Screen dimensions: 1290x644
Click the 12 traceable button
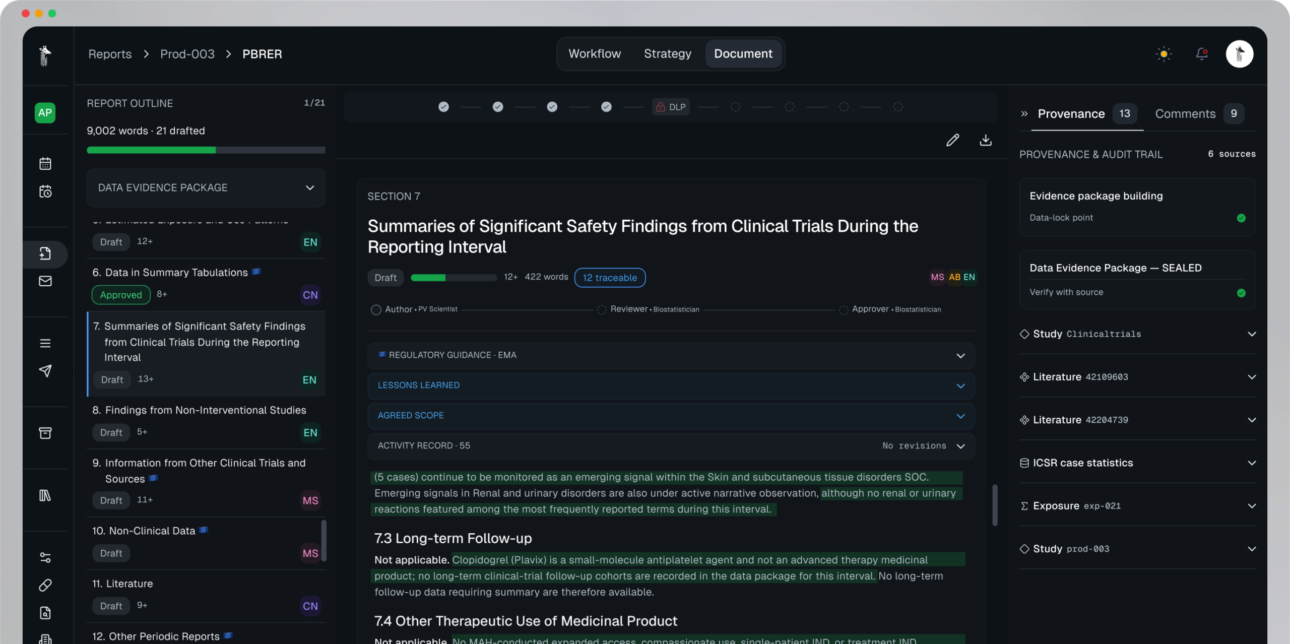click(610, 278)
